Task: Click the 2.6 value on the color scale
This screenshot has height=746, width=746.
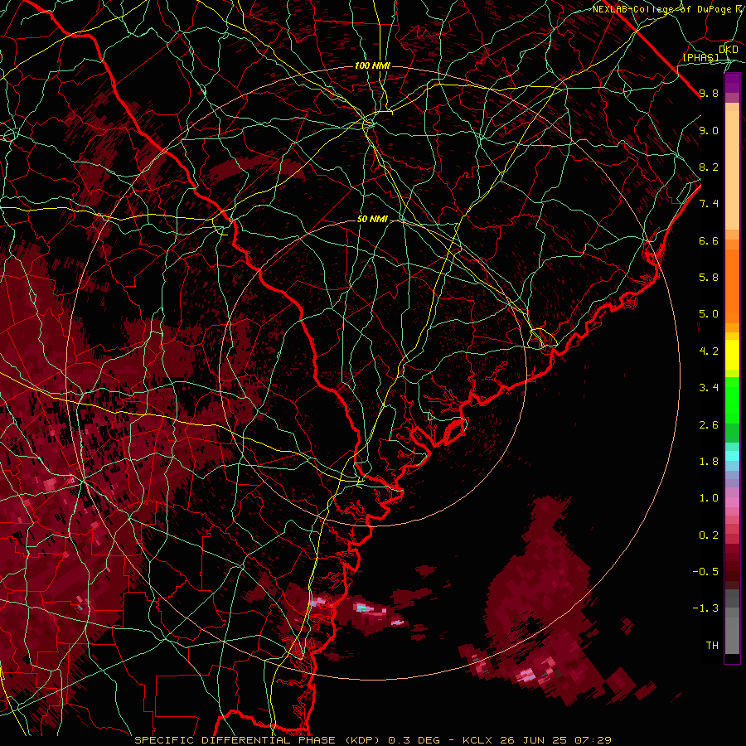Action: pyautogui.click(x=709, y=425)
